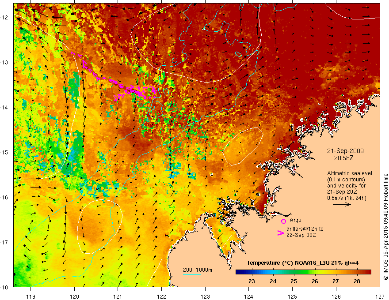Click the magenta drifters arrowhead legend symbol
Image resolution: width=389 pixels, height=300 pixels.
coord(280,233)
